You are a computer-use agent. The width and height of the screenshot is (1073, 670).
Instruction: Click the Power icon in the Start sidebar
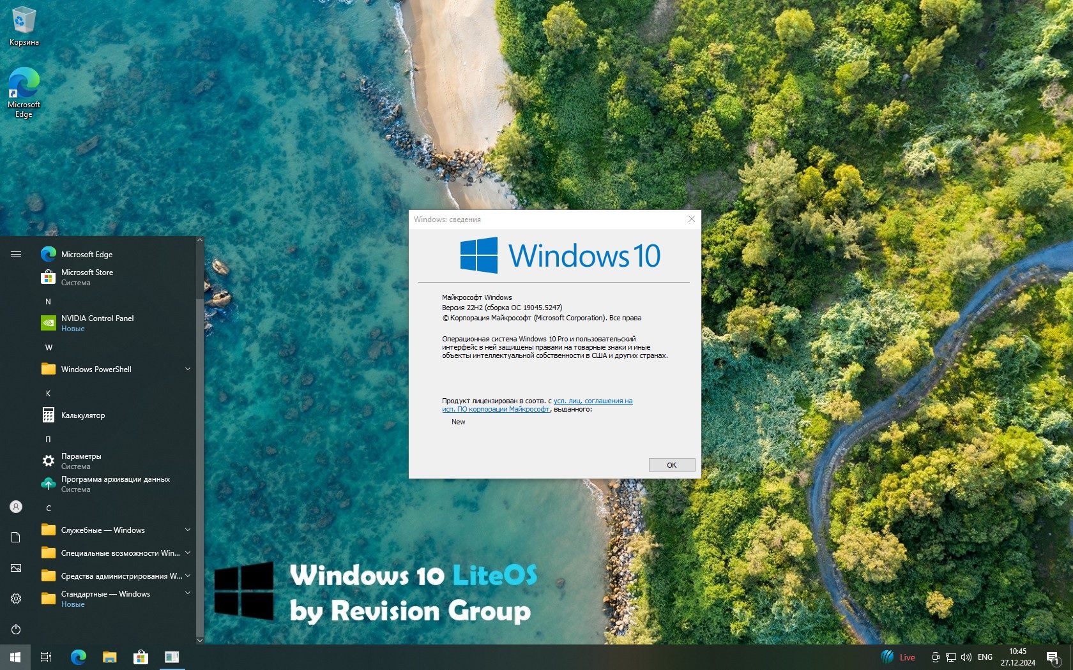(x=16, y=629)
